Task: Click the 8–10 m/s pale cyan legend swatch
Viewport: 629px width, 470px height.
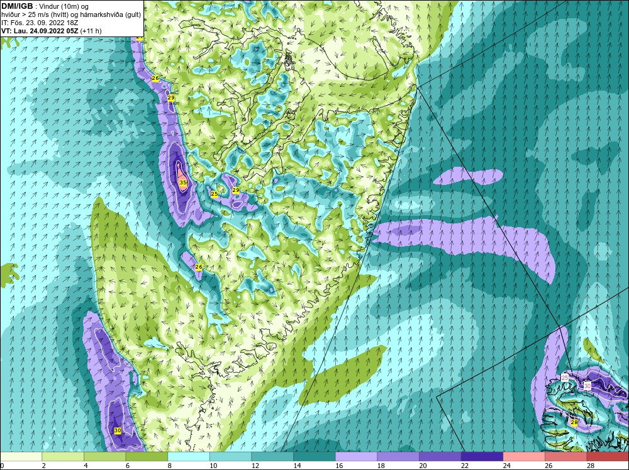Action: pyautogui.click(x=189, y=457)
